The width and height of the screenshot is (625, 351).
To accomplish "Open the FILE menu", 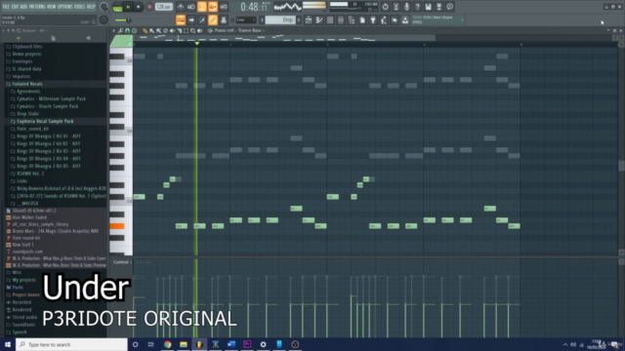I will 6,7.
